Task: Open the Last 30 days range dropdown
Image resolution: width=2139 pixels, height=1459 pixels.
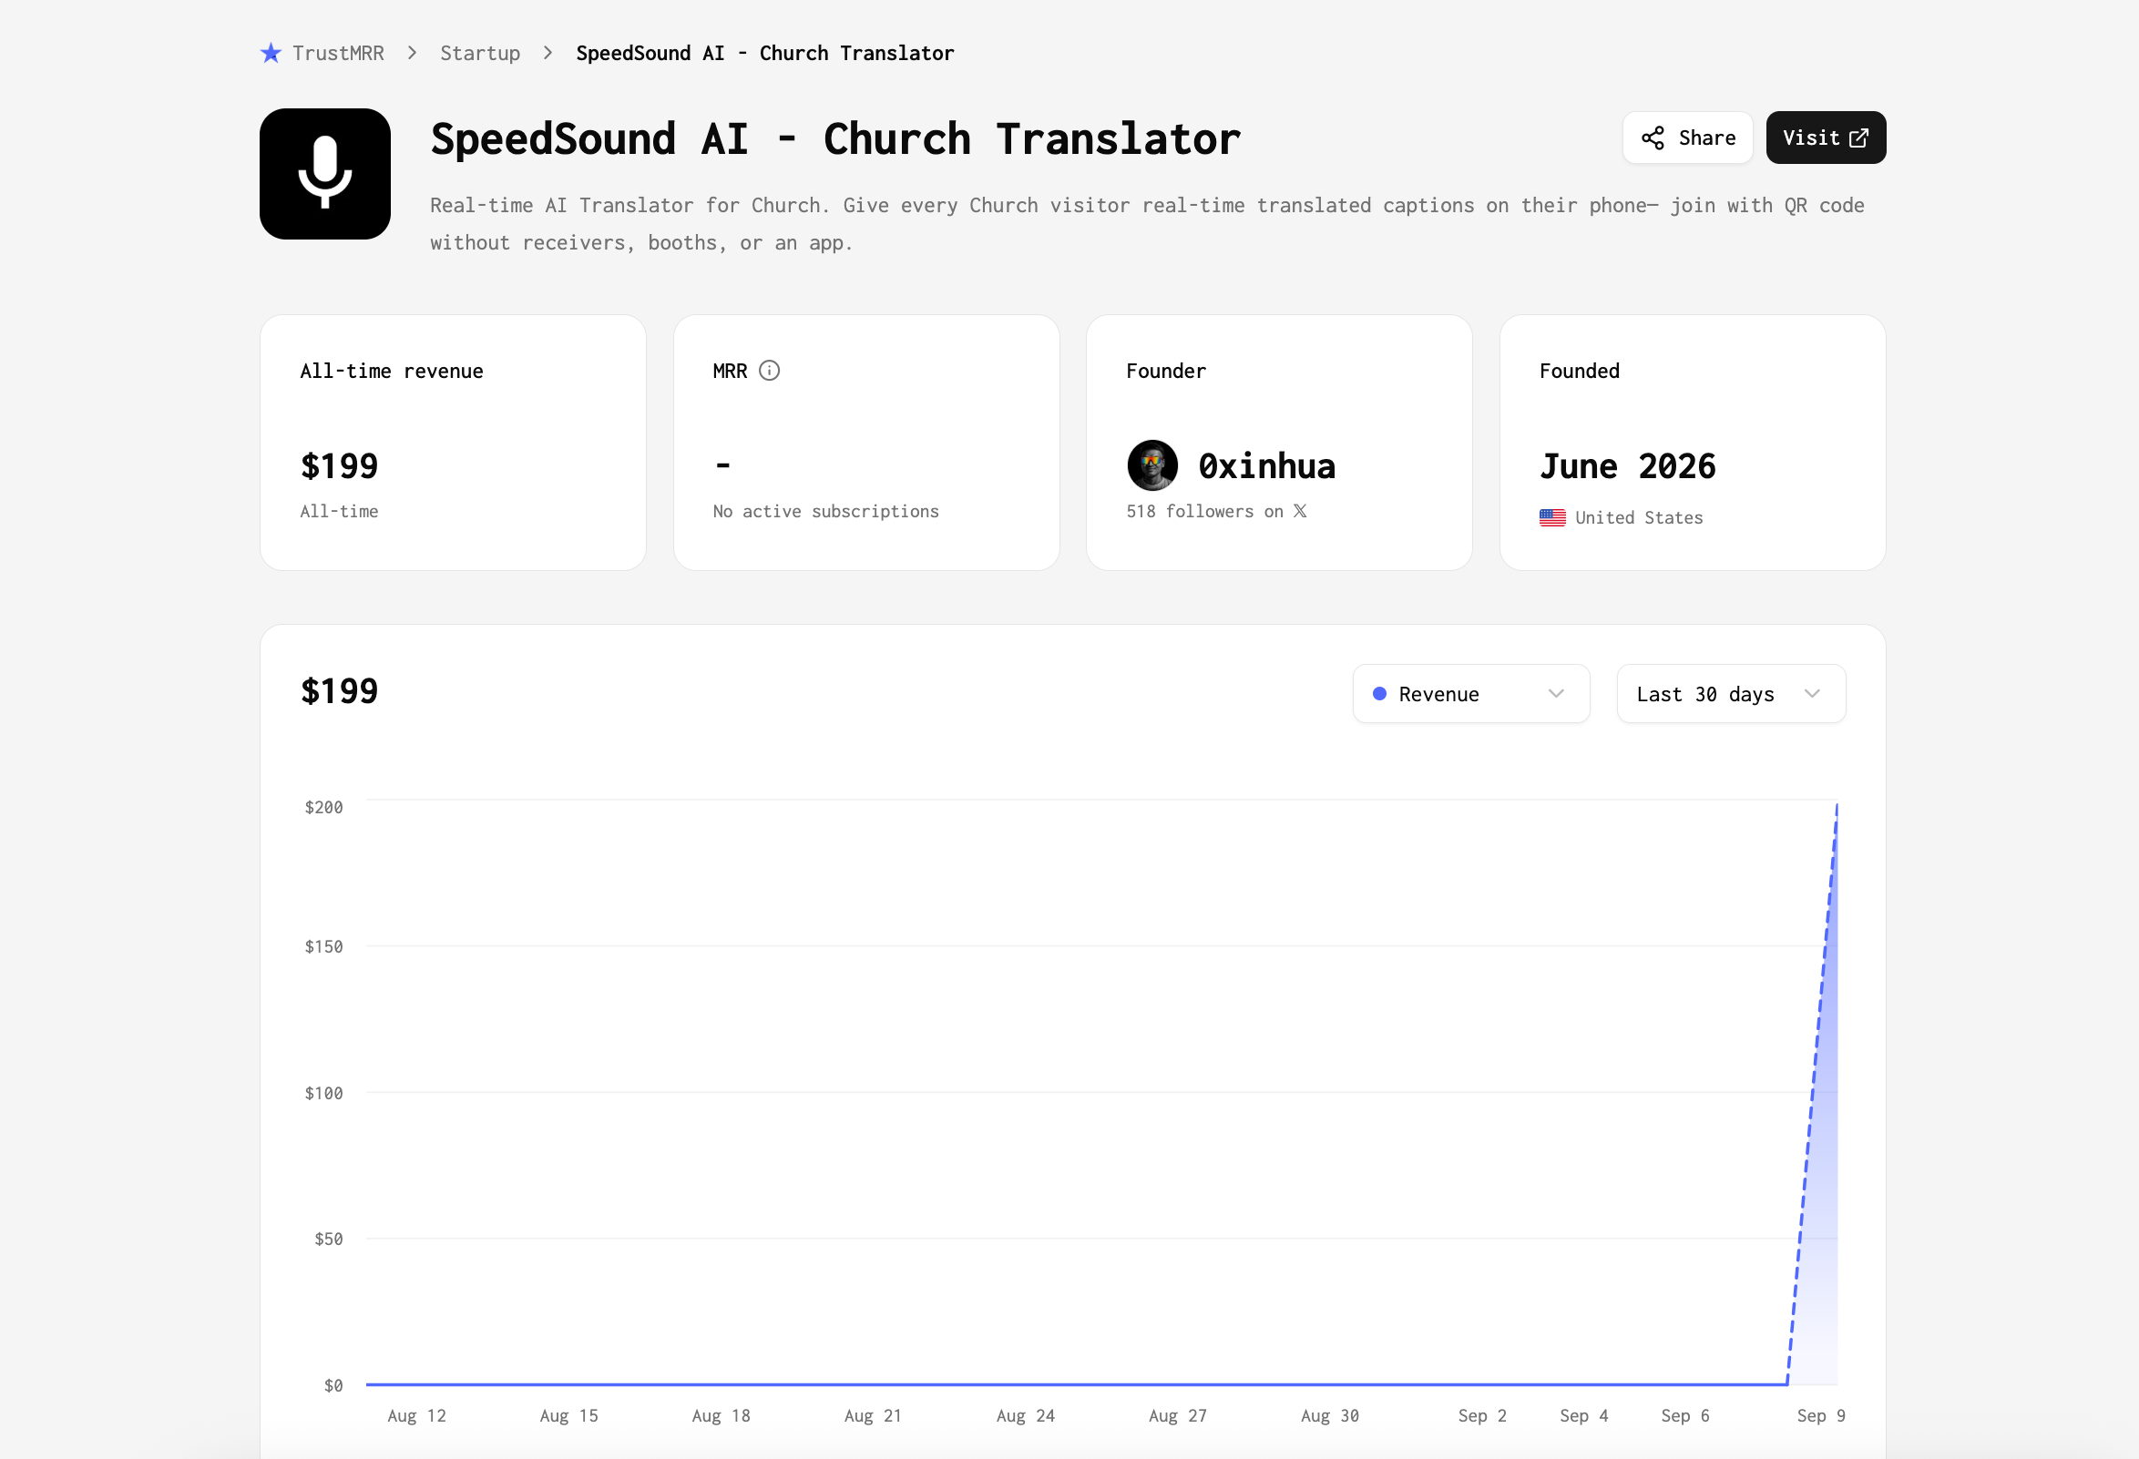Action: (x=1730, y=694)
